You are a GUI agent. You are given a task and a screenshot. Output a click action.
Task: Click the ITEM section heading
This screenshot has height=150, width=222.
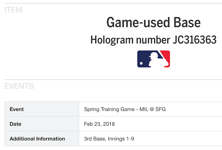pos(13,10)
